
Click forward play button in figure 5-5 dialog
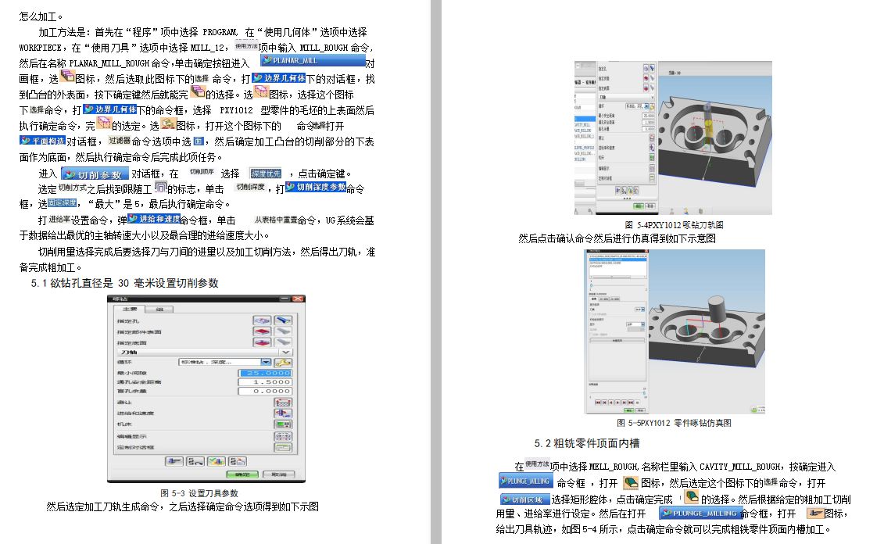click(617, 403)
